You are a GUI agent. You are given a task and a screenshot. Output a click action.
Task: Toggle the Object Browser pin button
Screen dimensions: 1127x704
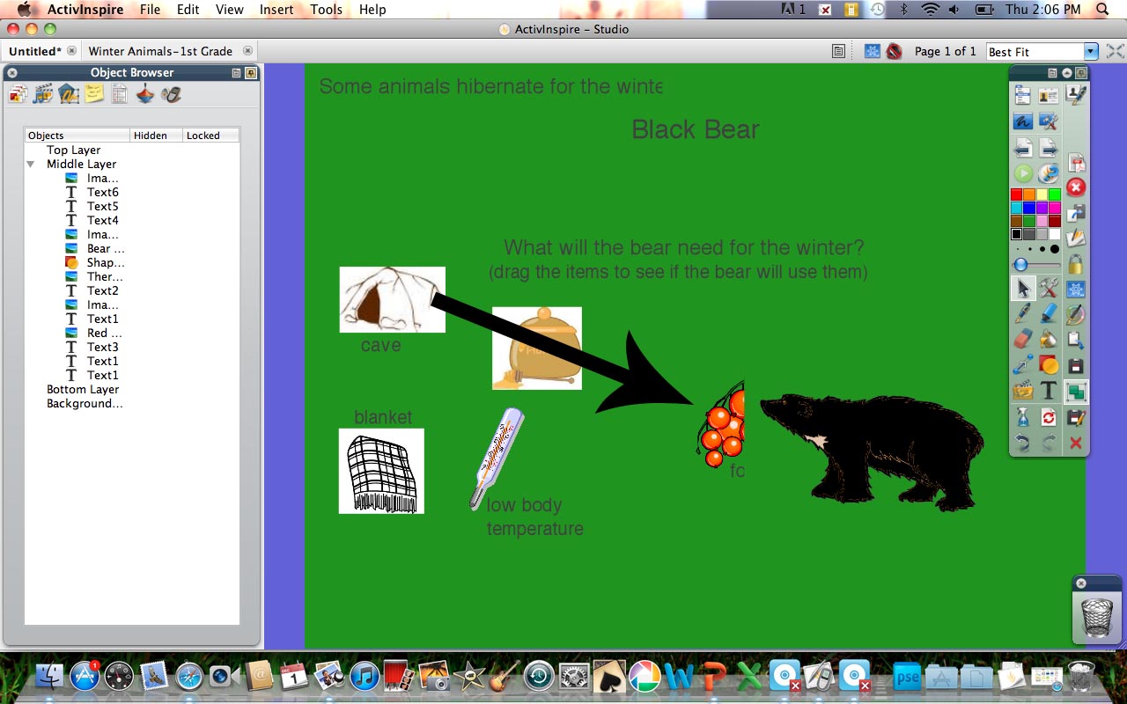(250, 73)
